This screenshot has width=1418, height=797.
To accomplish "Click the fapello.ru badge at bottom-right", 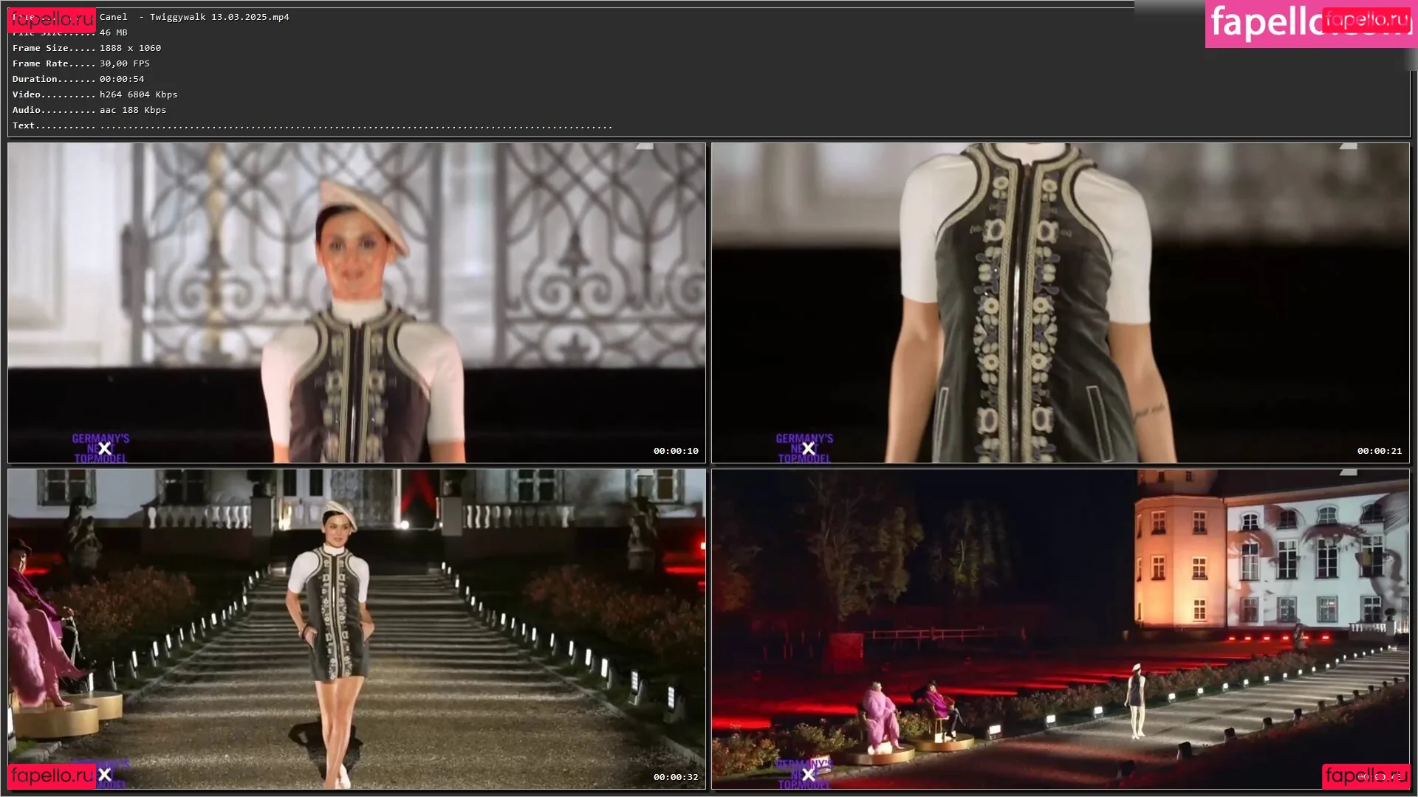I will (1365, 776).
